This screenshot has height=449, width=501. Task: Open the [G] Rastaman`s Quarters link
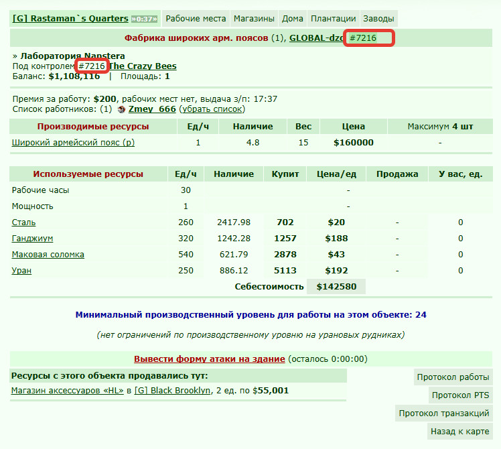(x=70, y=19)
